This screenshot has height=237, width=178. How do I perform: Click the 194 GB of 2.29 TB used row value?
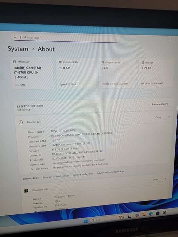pyautogui.click(x=65, y=149)
